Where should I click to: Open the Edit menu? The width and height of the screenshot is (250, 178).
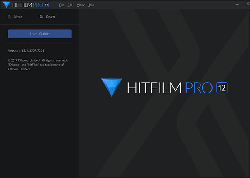70,5
